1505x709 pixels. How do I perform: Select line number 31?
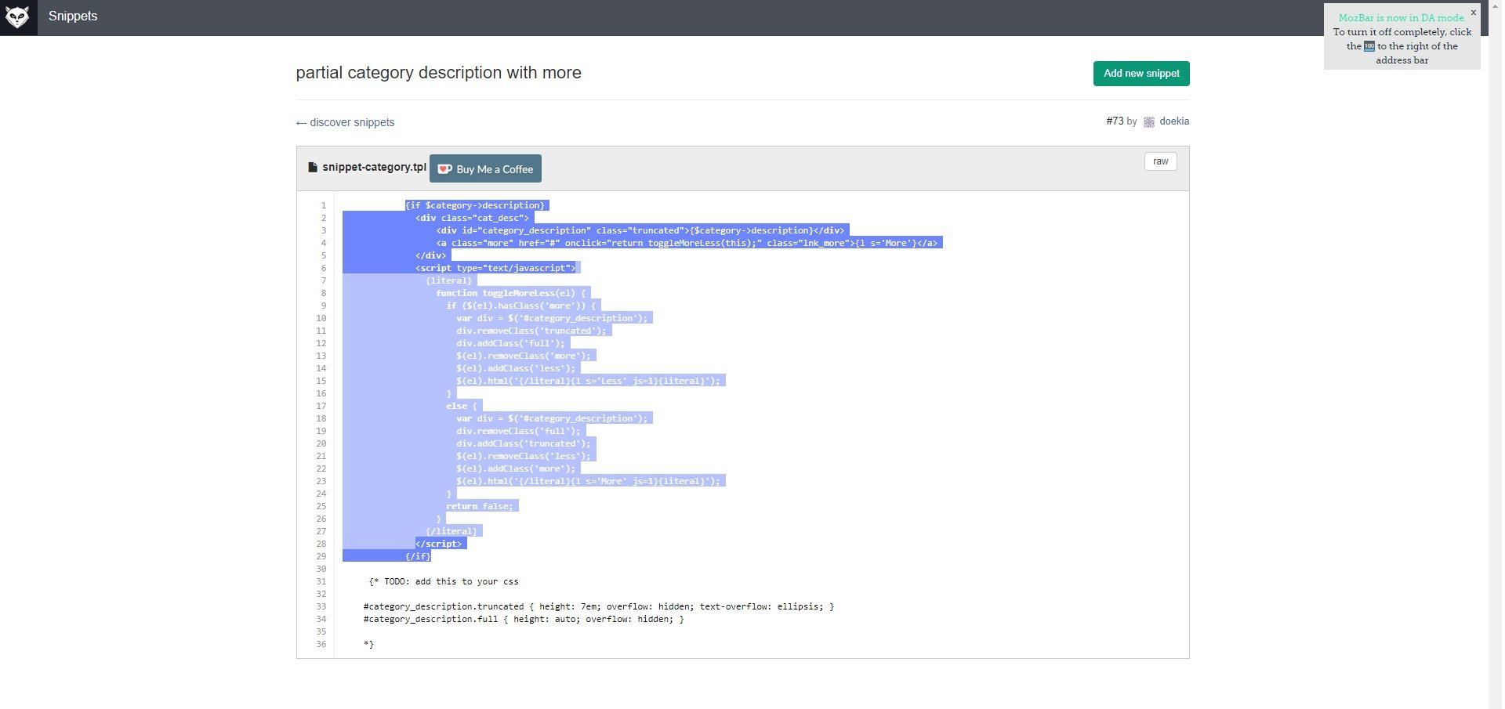pyautogui.click(x=321, y=581)
